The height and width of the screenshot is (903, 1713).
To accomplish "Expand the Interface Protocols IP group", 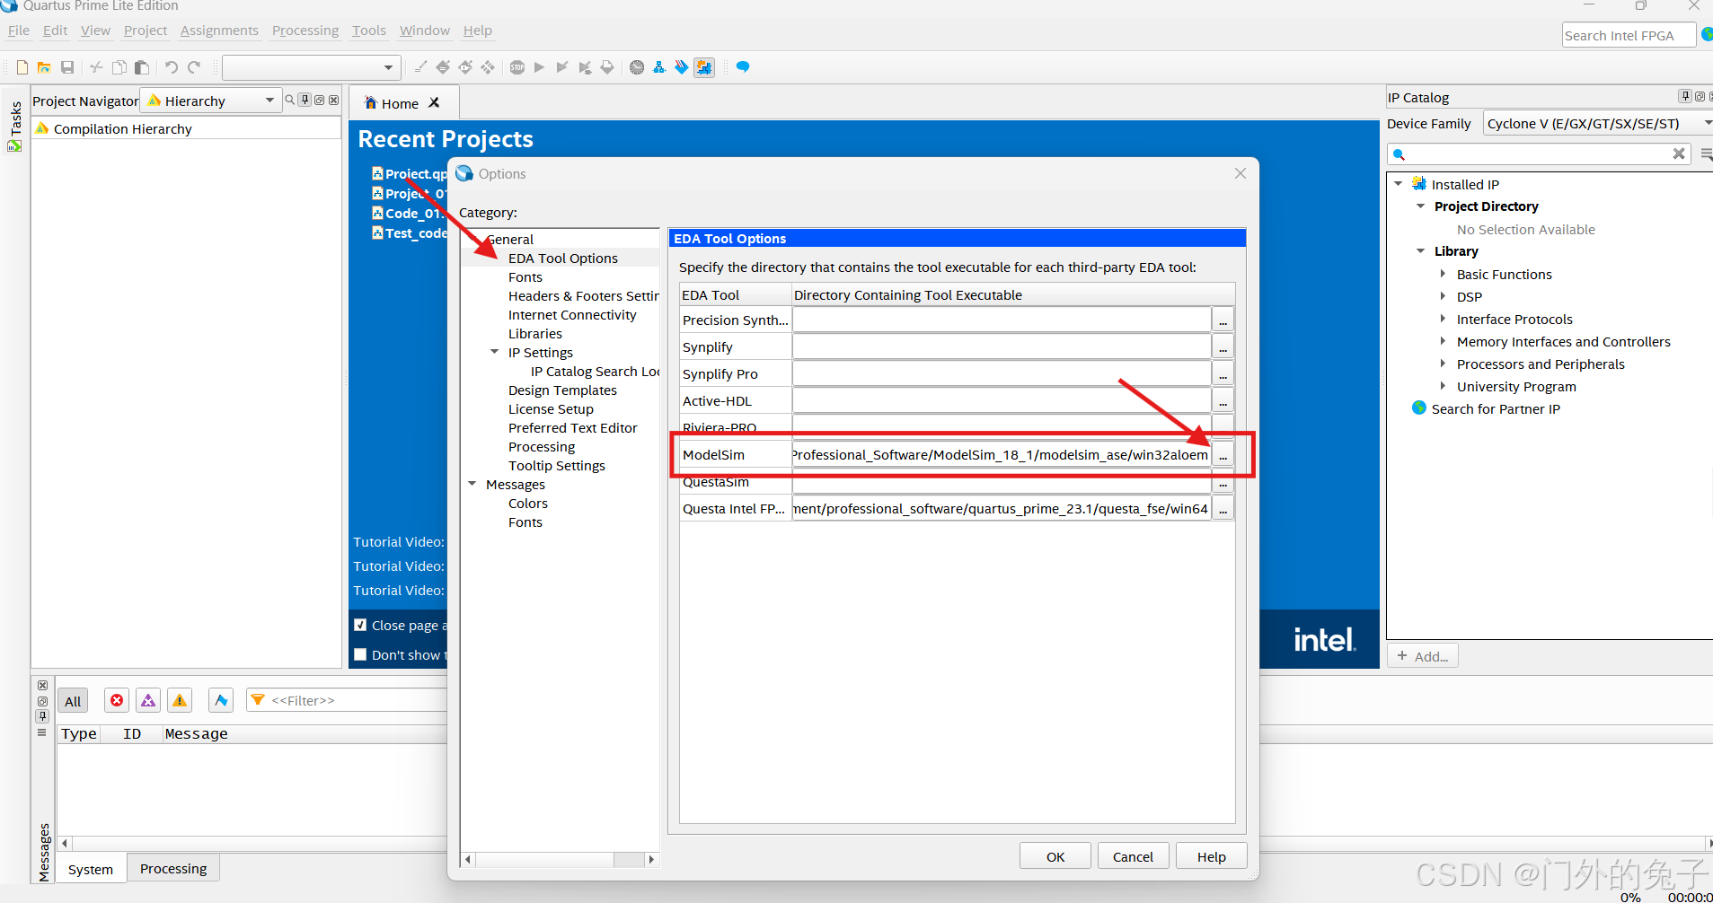I will [1443, 319].
